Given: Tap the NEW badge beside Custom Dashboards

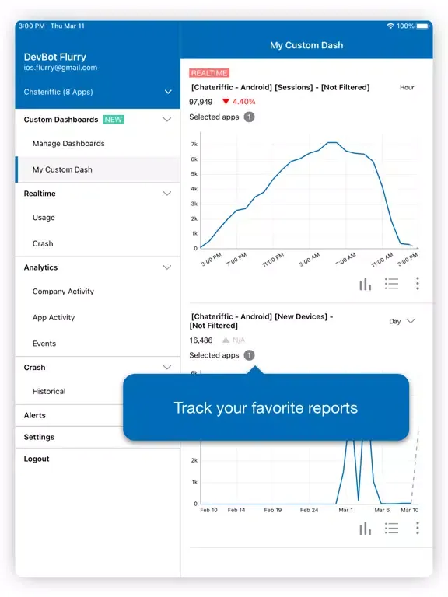Looking at the screenshot, I should 113,120.
